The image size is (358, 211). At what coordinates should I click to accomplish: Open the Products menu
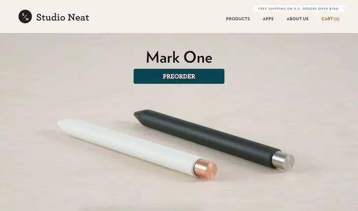tap(238, 19)
